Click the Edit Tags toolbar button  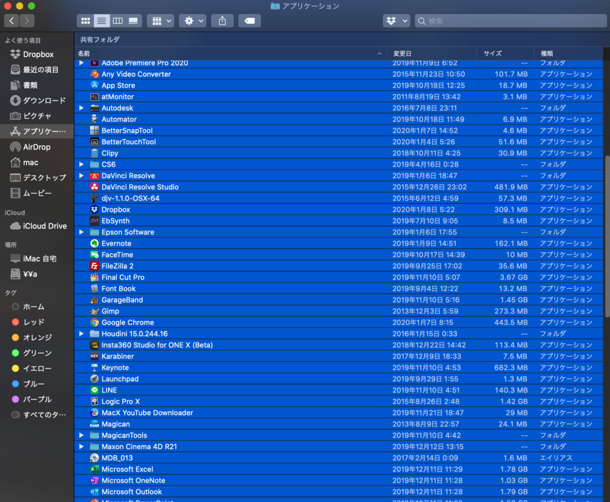click(x=250, y=21)
